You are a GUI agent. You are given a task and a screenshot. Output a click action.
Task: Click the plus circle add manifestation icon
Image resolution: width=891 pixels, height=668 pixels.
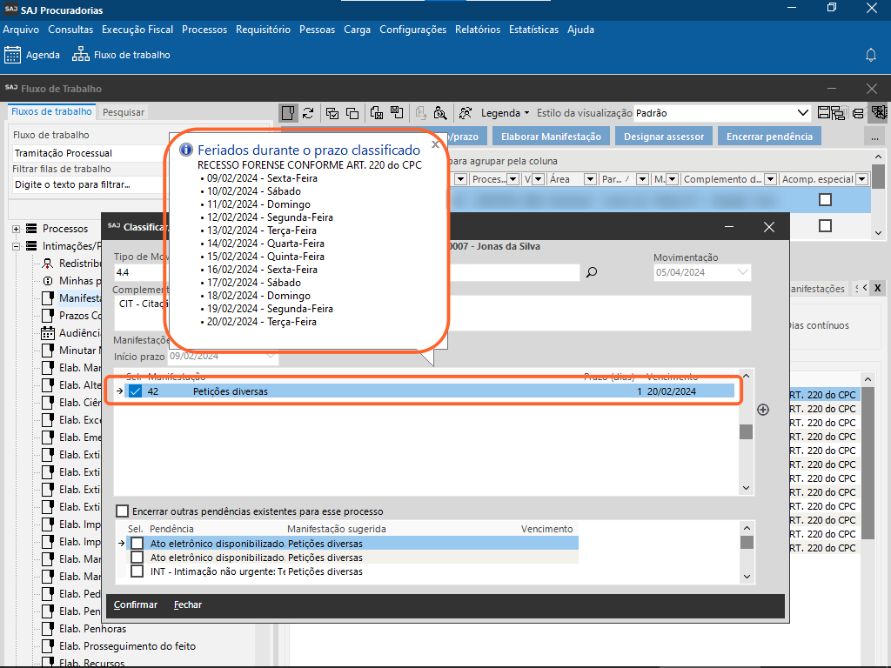click(763, 410)
